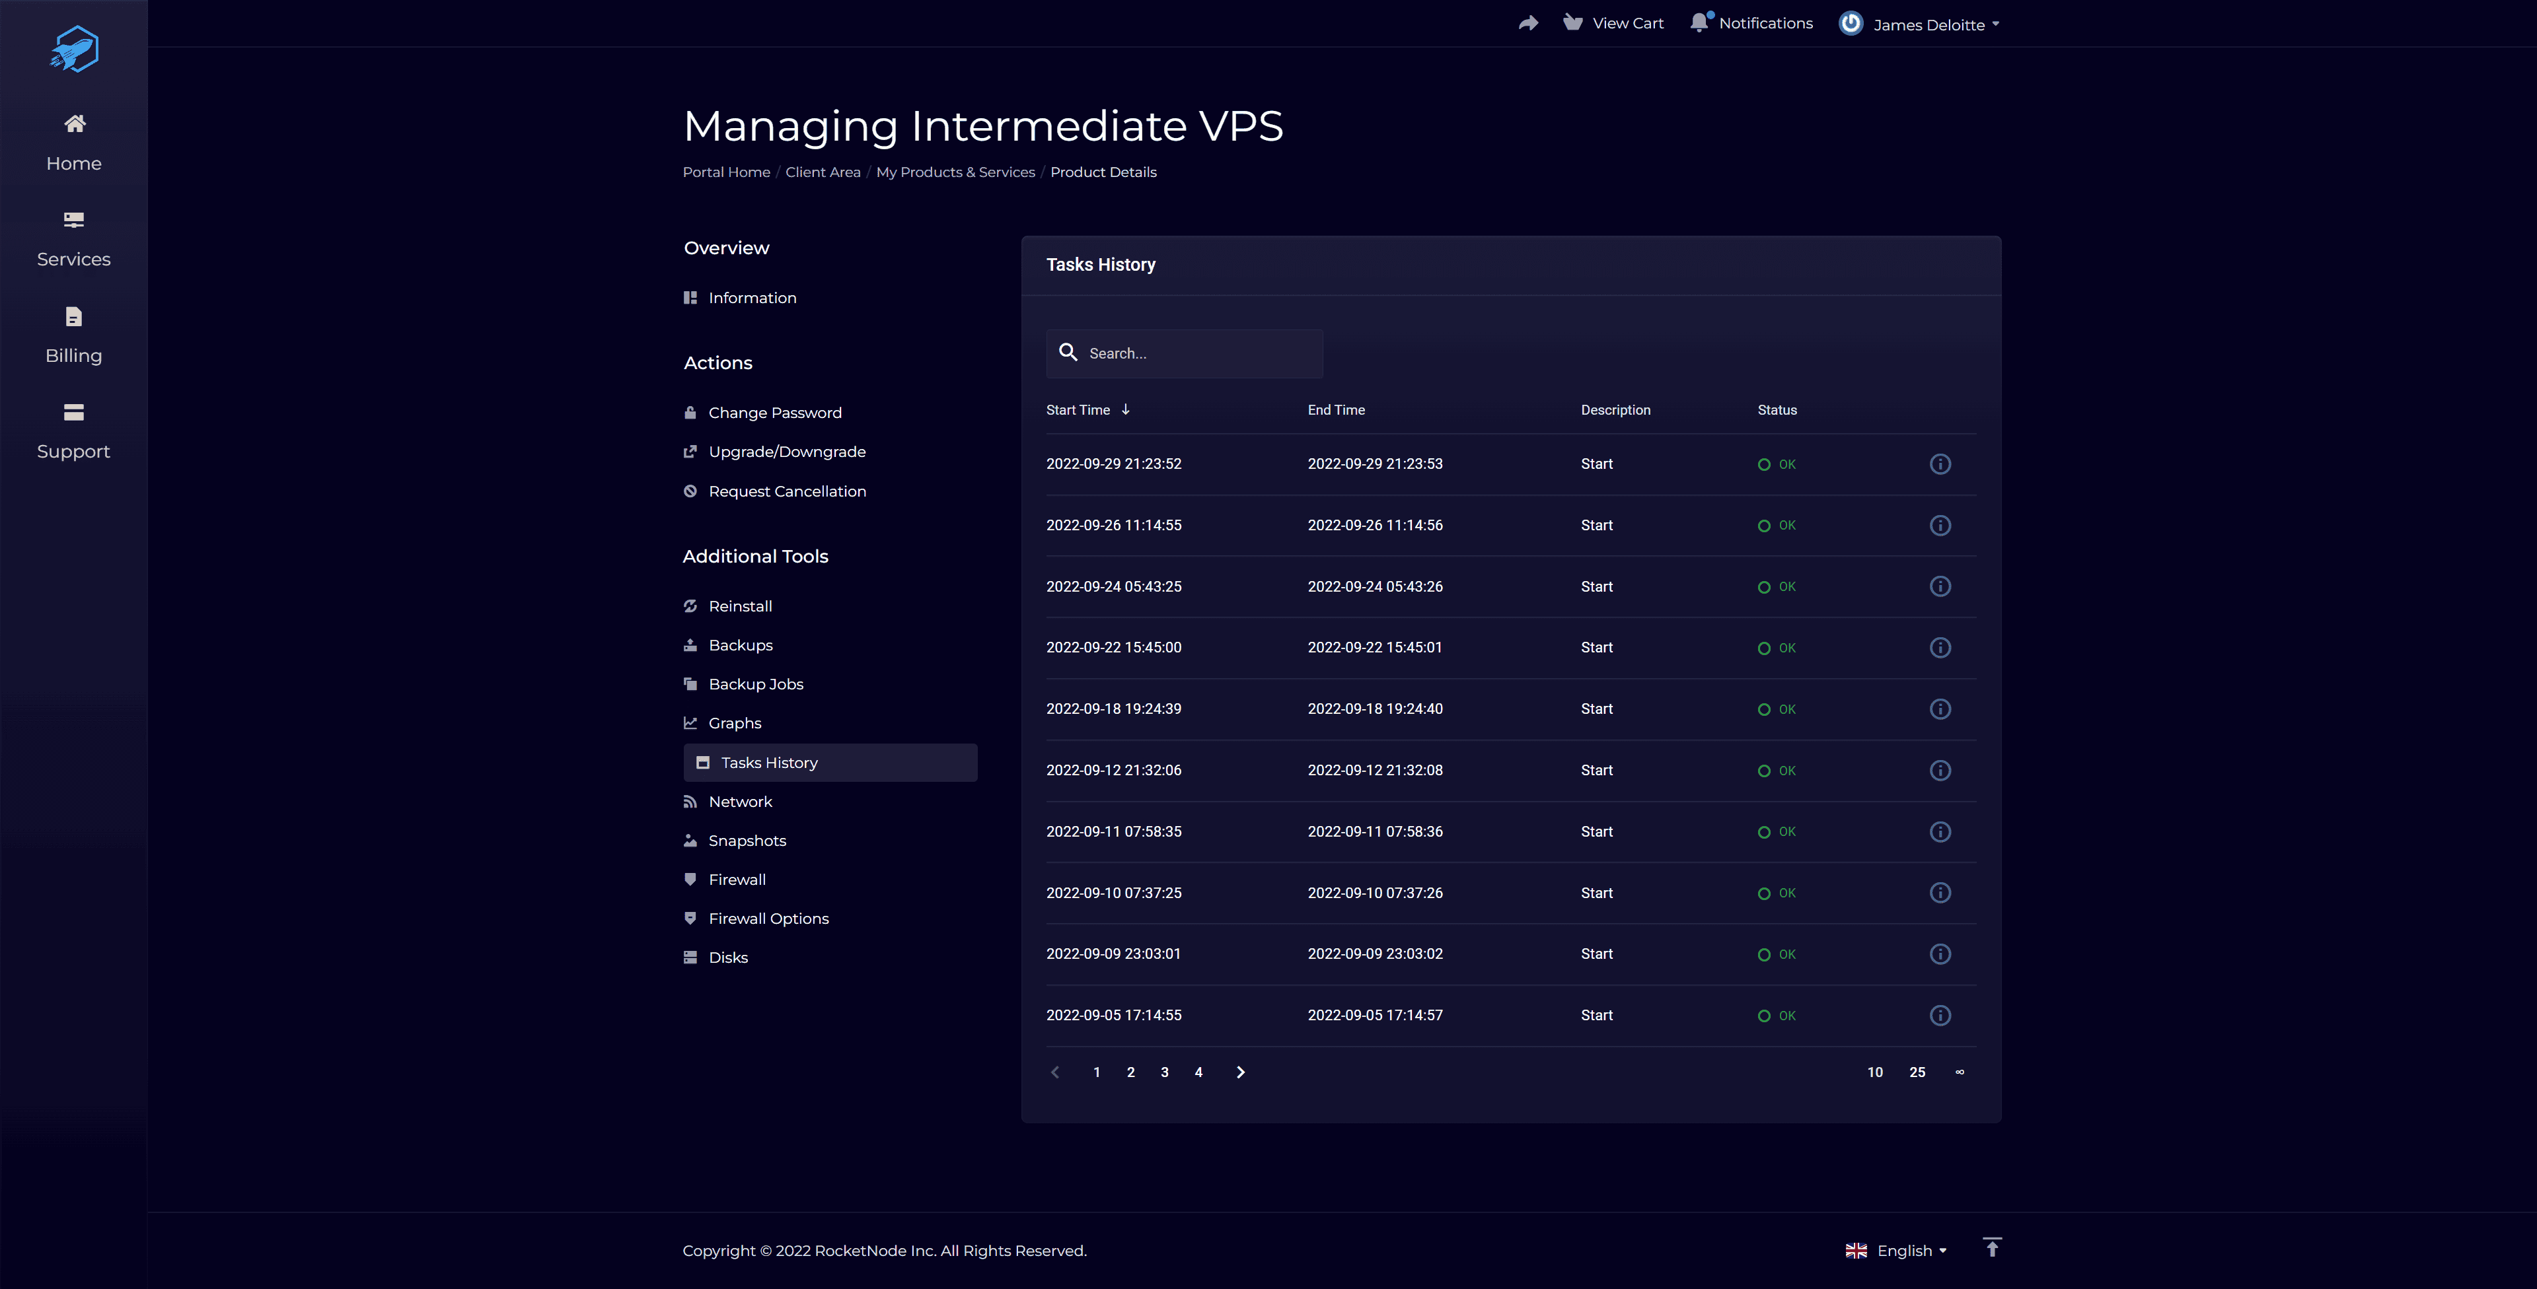Click the scroll-to-top arrow in the footer

coord(1991,1247)
